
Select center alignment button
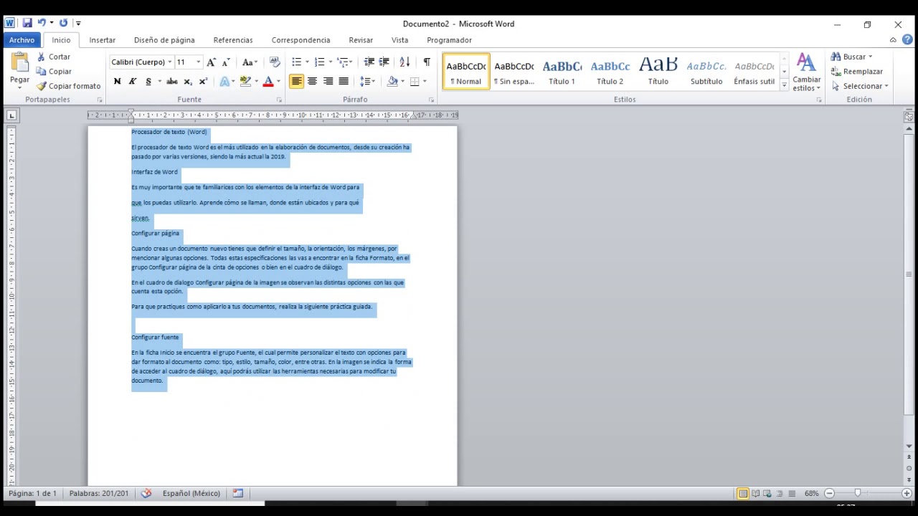click(x=312, y=81)
